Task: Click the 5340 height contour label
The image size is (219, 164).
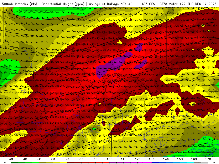Action: [x=57, y=53]
